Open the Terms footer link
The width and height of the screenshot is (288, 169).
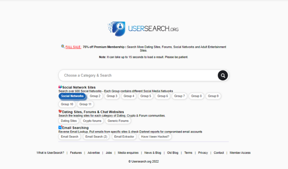pyautogui.click(x=188, y=153)
